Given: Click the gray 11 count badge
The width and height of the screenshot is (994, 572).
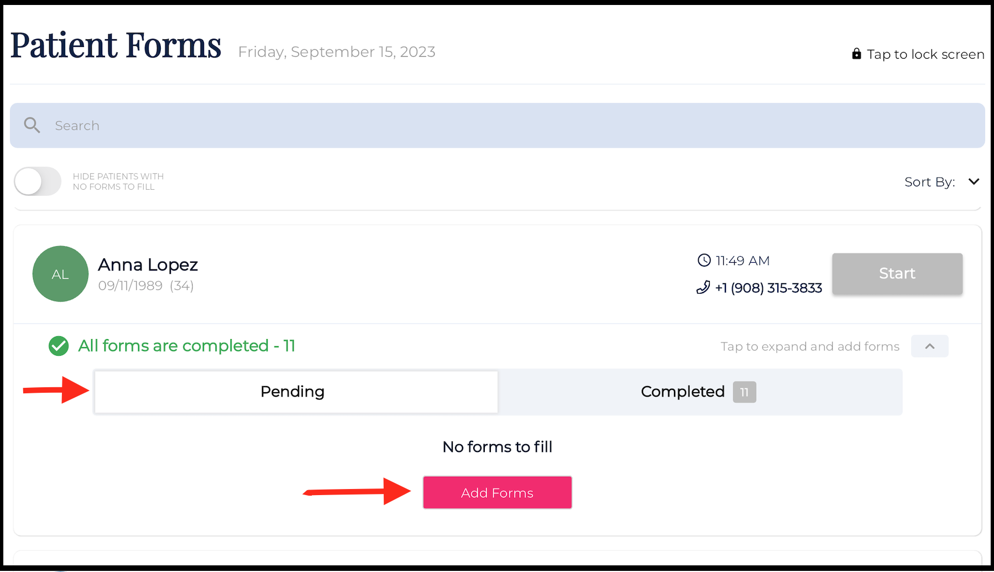Looking at the screenshot, I should click(x=744, y=392).
